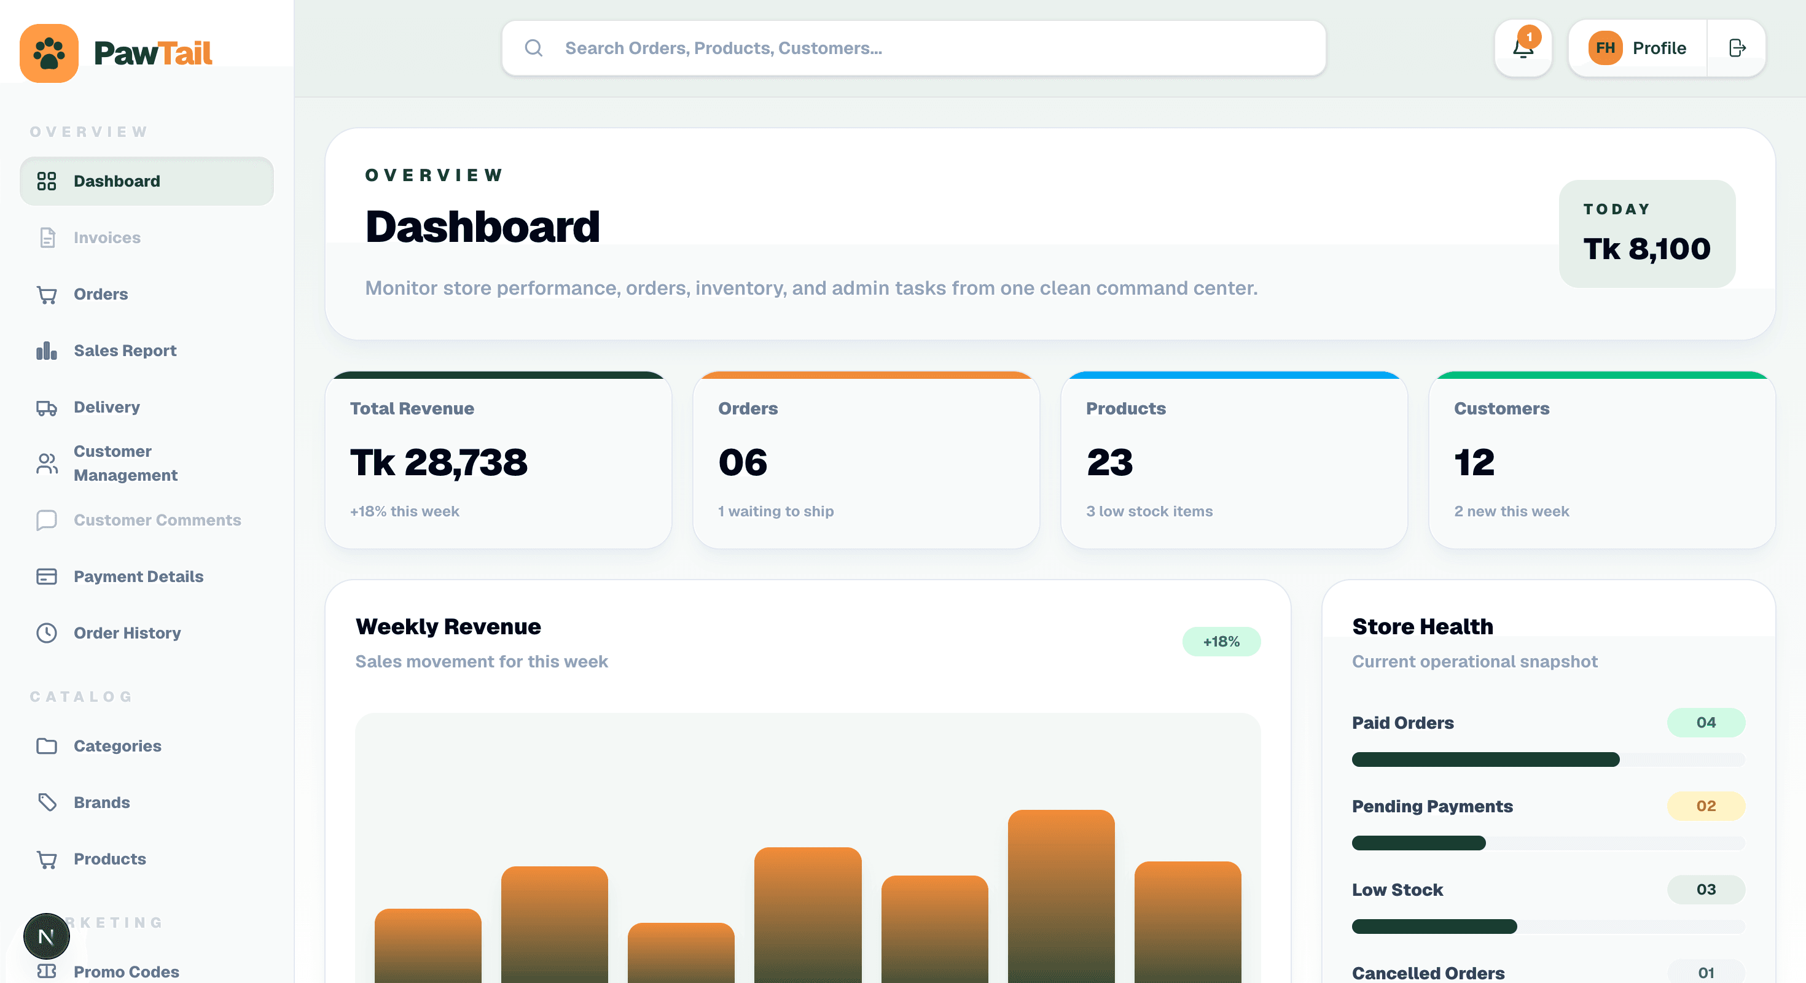Click "2 new this week" text

pos(1512,511)
